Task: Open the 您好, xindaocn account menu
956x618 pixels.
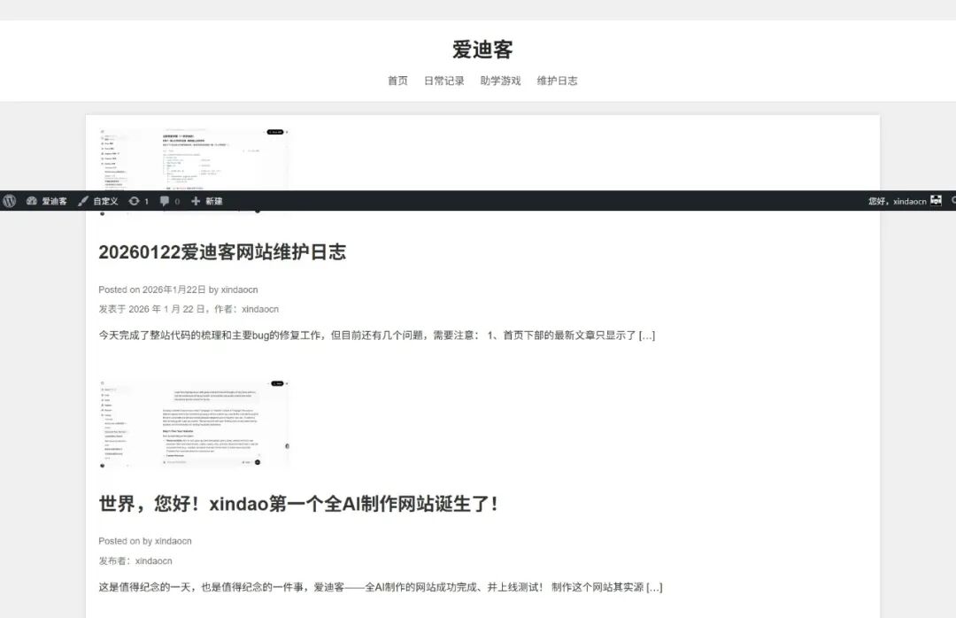Action: tap(897, 201)
